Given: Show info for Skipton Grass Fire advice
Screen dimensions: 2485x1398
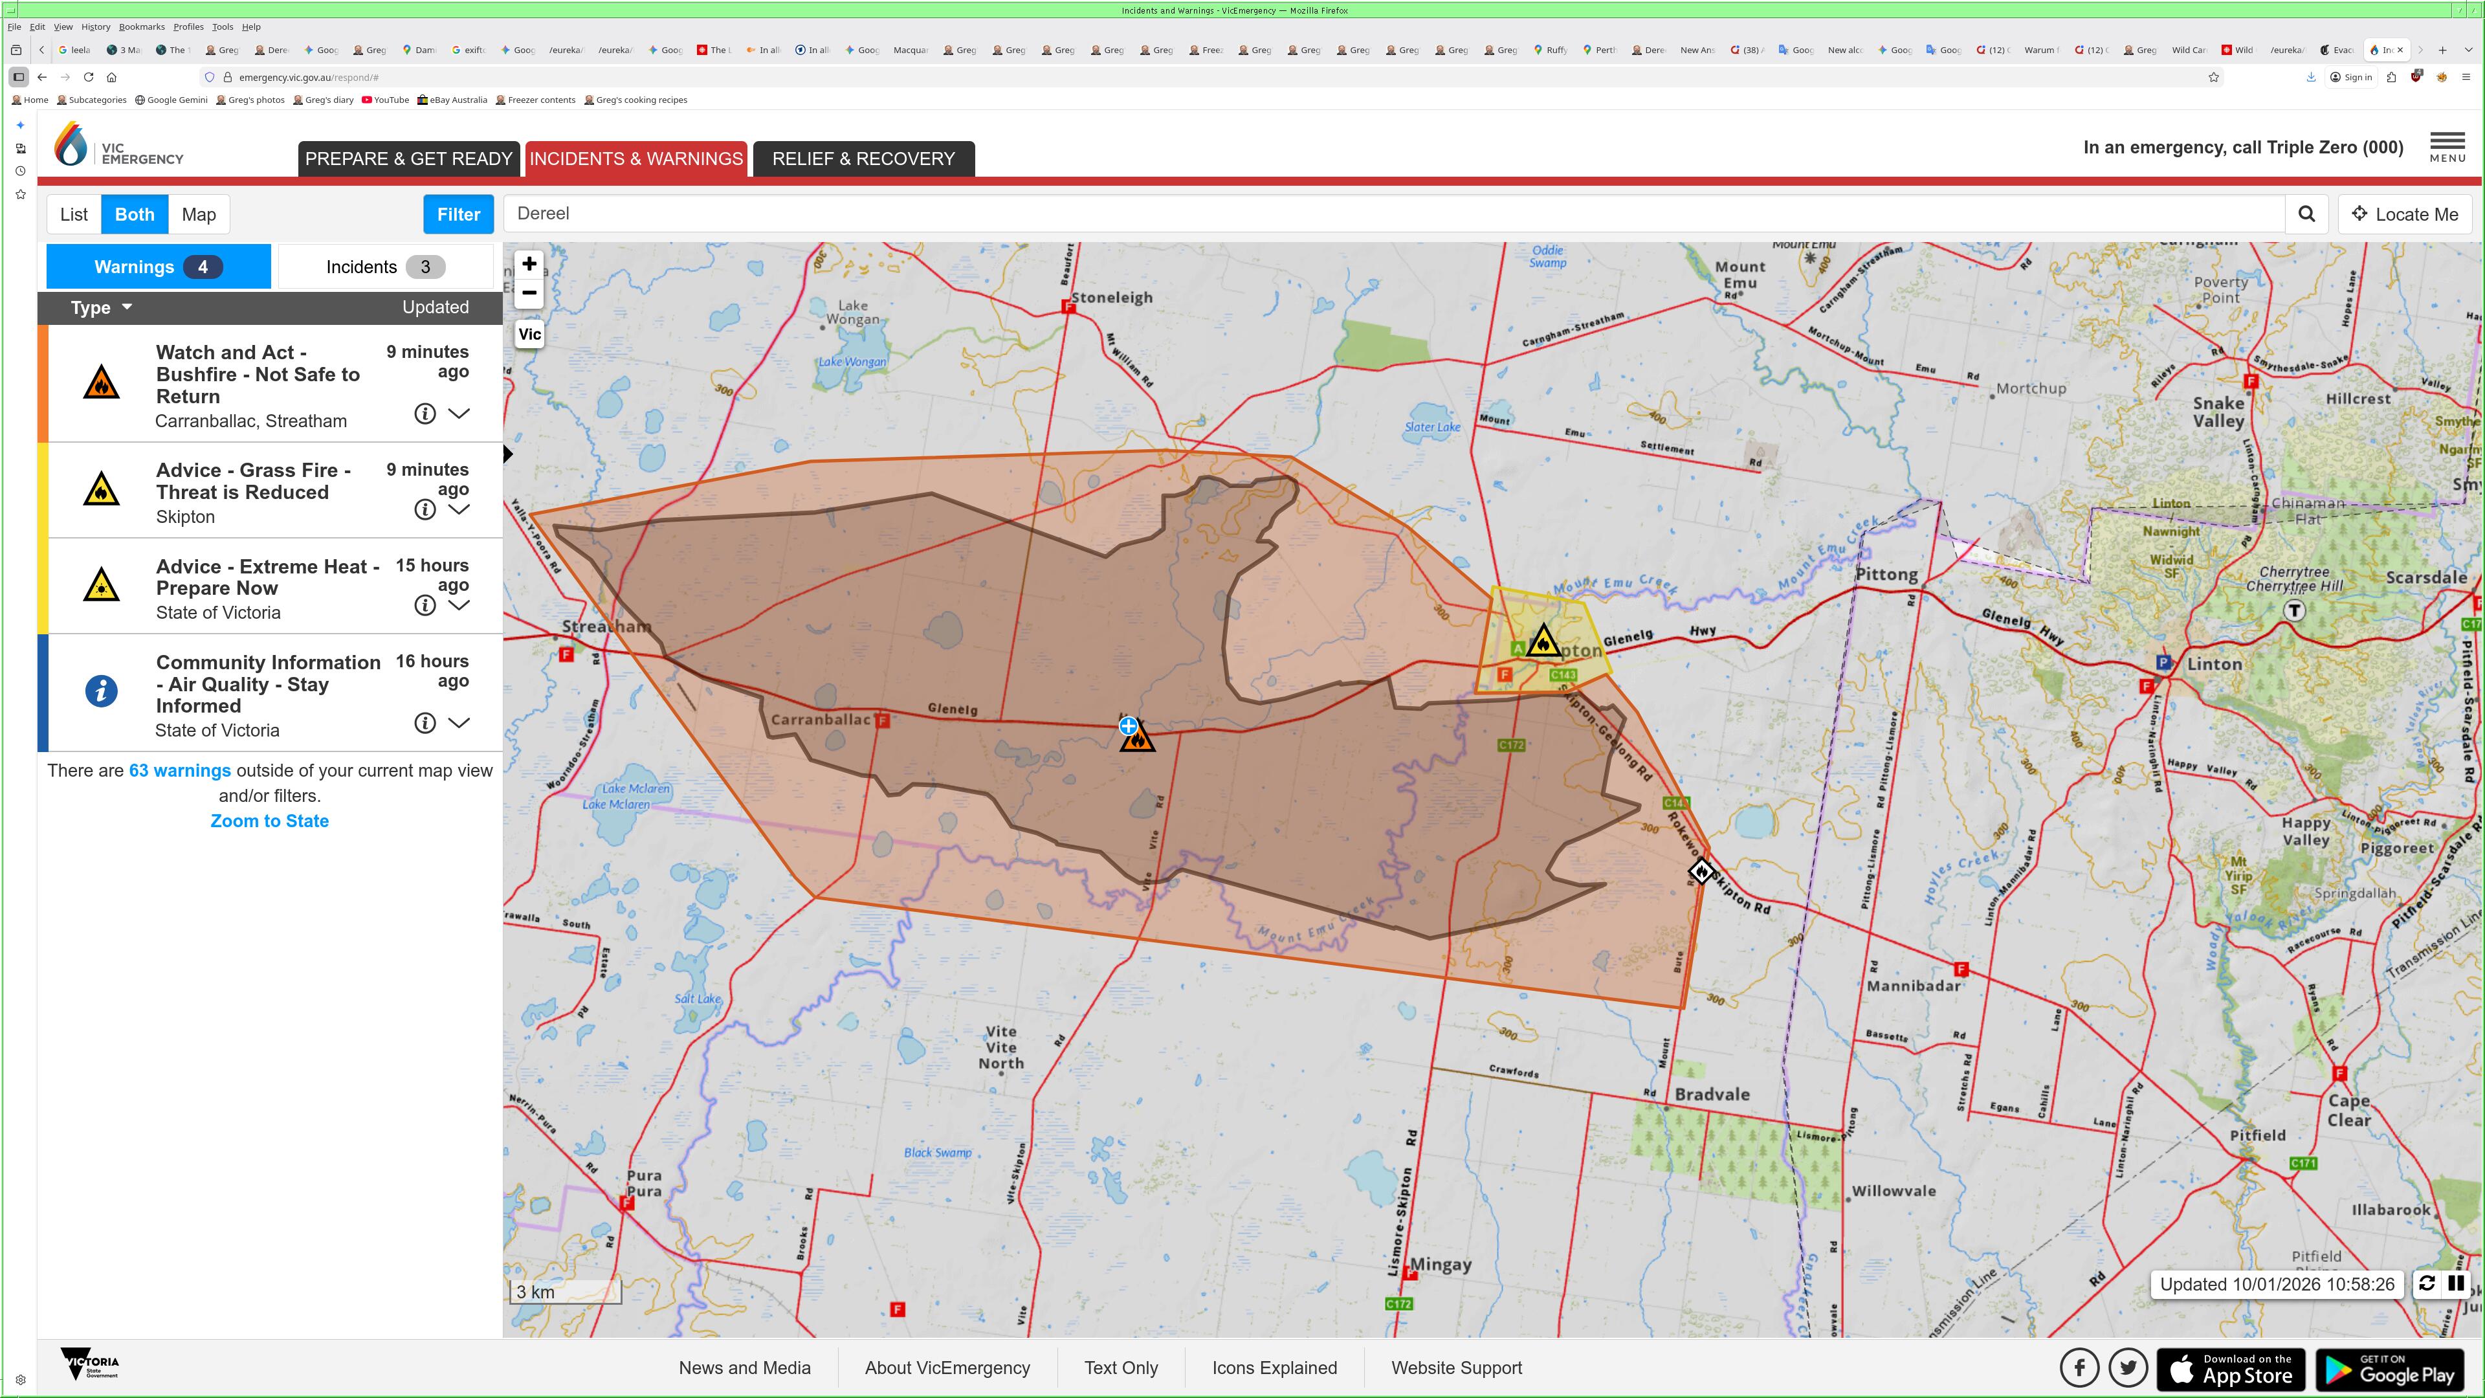Looking at the screenshot, I should (x=425, y=509).
